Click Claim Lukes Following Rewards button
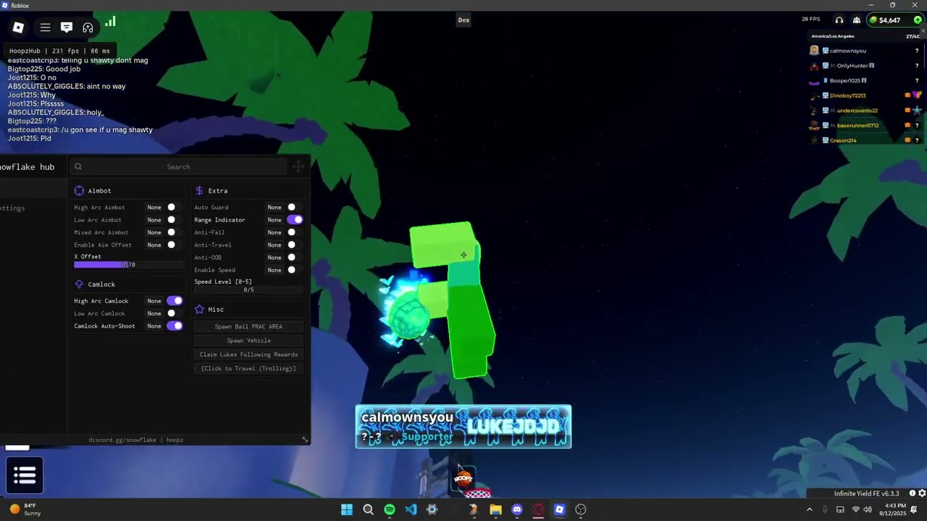Image resolution: width=927 pixels, height=521 pixels. [248, 355]
